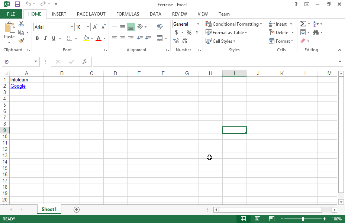
Task: Click the Insert Function fx icon
Action: coord(85,62)
